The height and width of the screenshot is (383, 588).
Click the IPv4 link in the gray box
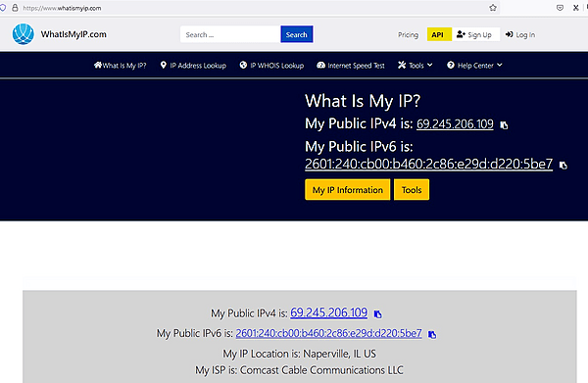[x=329, y=312]
